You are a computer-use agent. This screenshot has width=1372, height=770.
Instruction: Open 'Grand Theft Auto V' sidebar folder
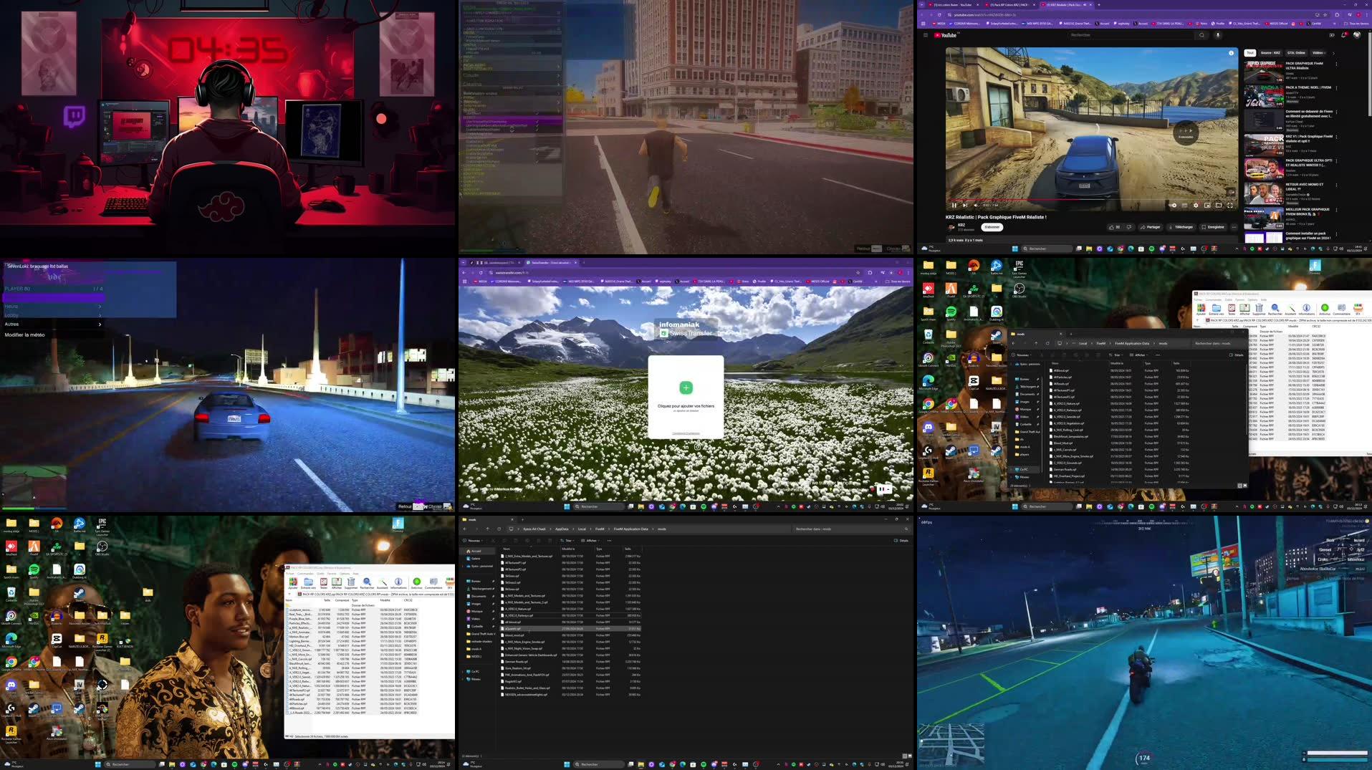click(x=482, y=634)
